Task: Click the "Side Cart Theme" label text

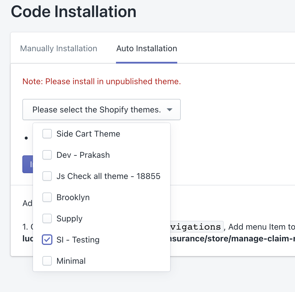Action: (88, 134)
